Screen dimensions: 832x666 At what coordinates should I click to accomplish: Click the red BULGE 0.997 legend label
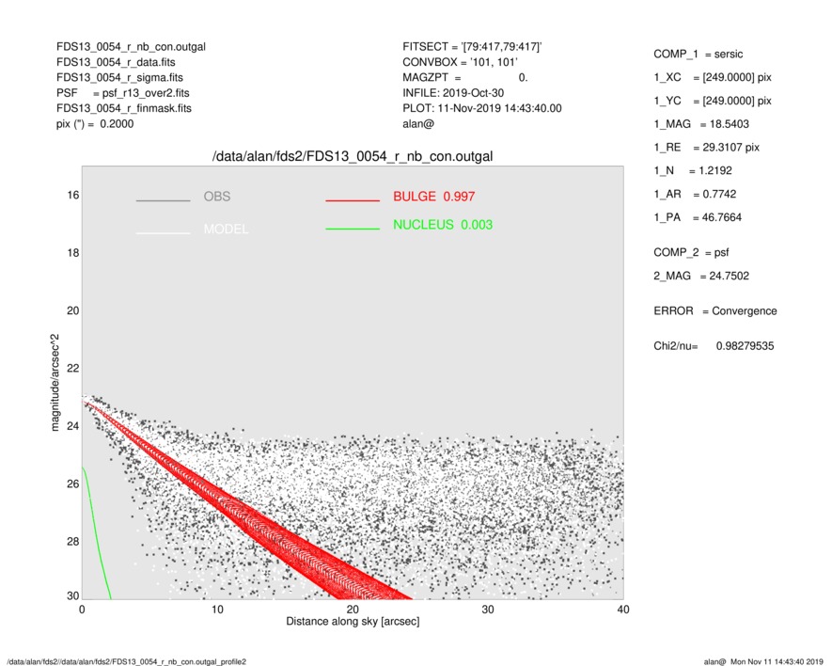434,197
